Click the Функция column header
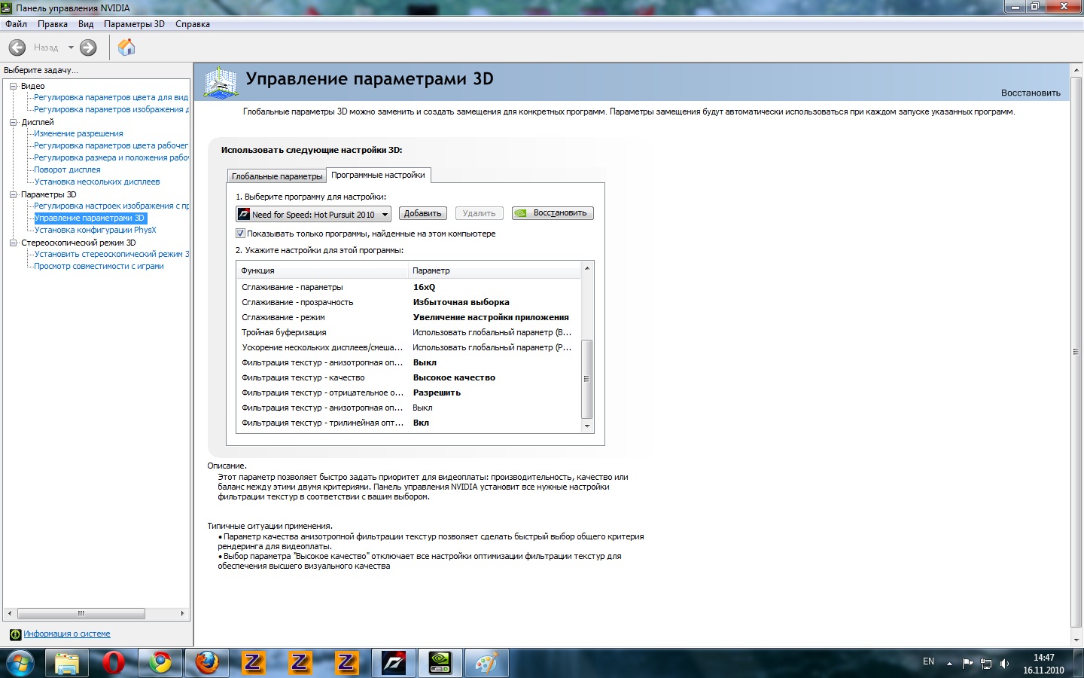 [322, 270]
